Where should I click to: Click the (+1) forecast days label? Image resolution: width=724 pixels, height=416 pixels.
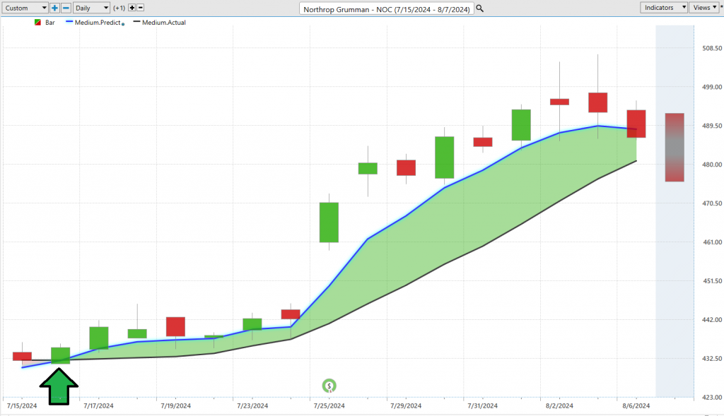pos(119,8)
